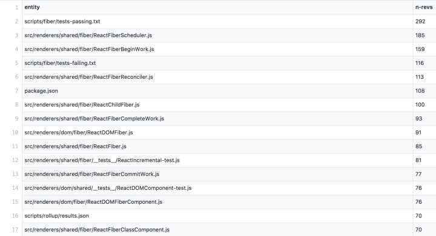Select the ReactIncremental-test.js path cell
Screen dimensions: 436x236
217,160
